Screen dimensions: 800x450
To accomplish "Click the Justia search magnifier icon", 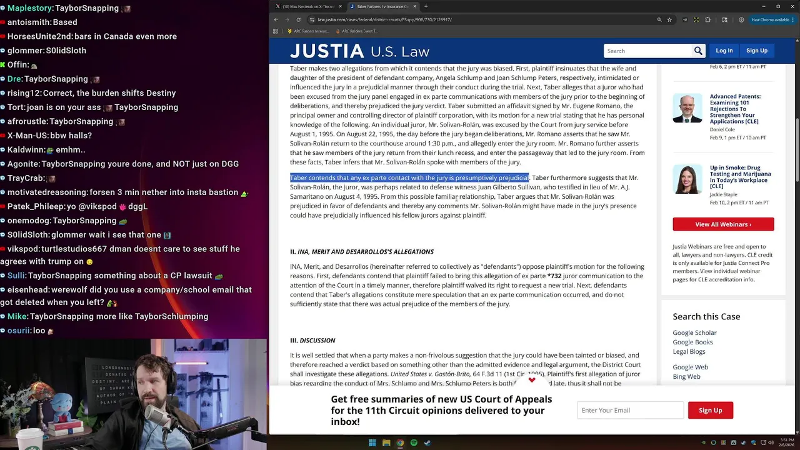I will pos(698,51).
